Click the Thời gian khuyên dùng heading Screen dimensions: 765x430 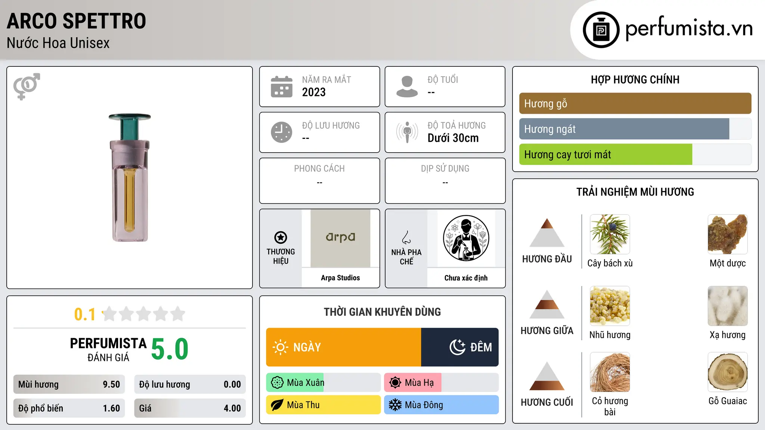(x=382, y=312)
